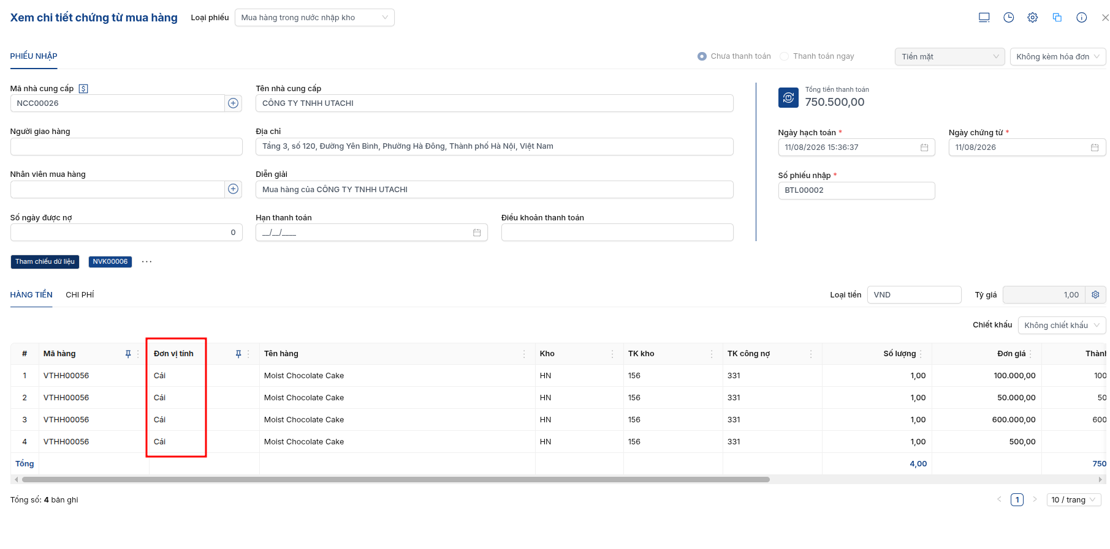Expand Không kèm hóa đơn dropdown
Screen dimensions: 1110x549
pyautogui.click(x=1058, y=57)
